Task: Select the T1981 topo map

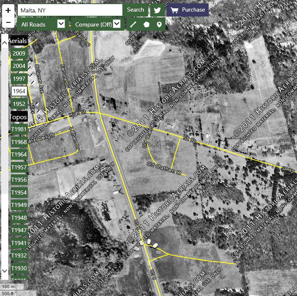Action: point(19,129)
